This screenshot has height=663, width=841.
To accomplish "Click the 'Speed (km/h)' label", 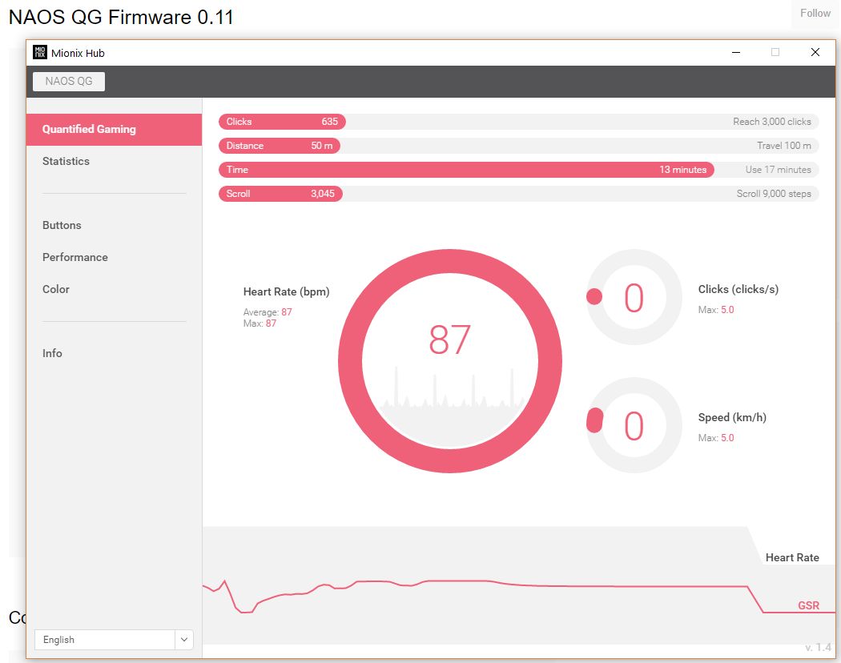I will pyautogui.click(x=732, y=417).
